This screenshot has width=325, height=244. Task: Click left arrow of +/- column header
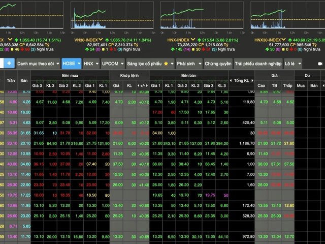pos(138,85)
